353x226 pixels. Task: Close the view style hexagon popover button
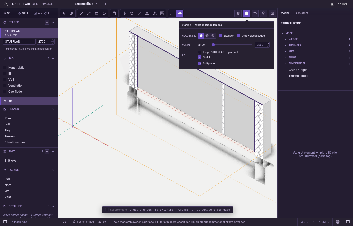click(247, 13)
